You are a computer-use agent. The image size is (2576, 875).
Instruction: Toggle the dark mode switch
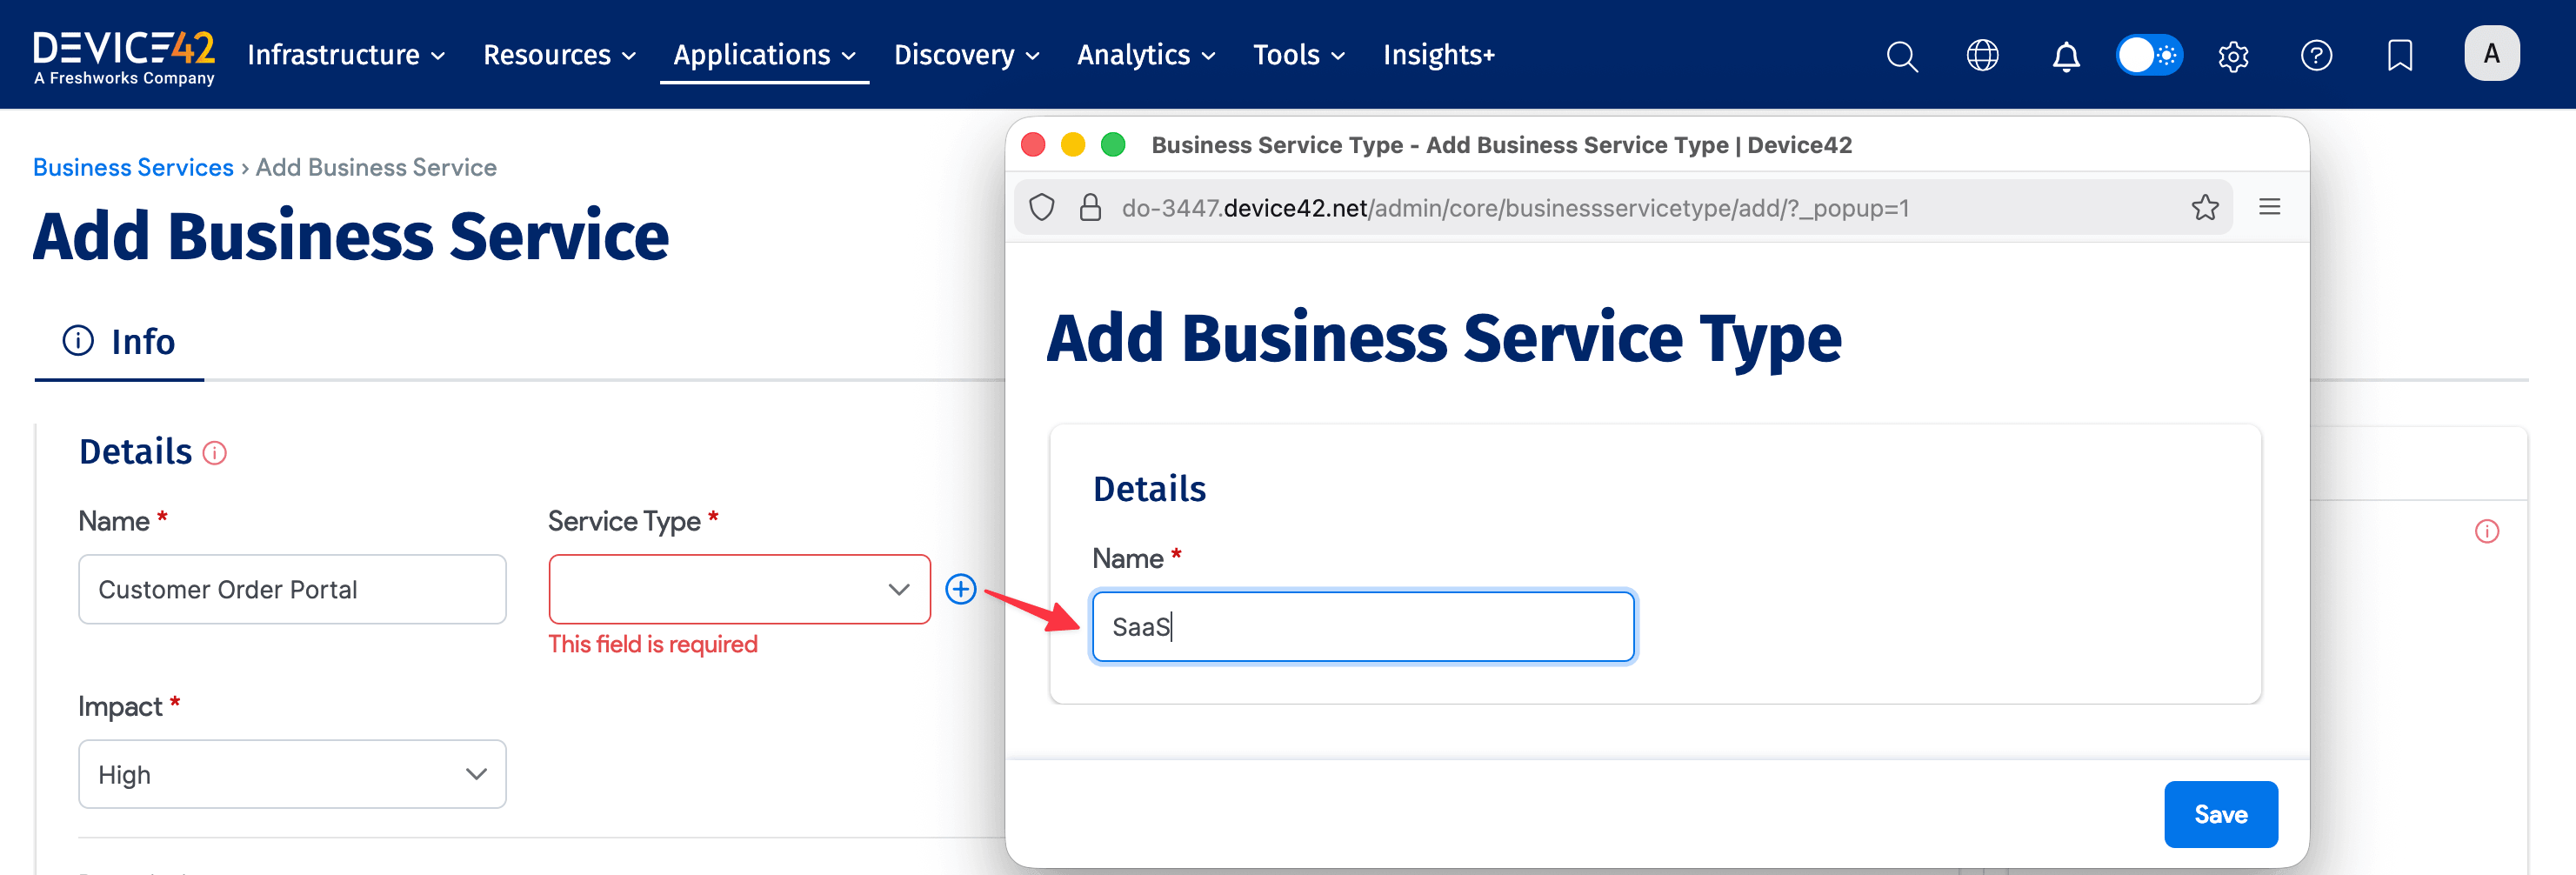pos(2149,55)
